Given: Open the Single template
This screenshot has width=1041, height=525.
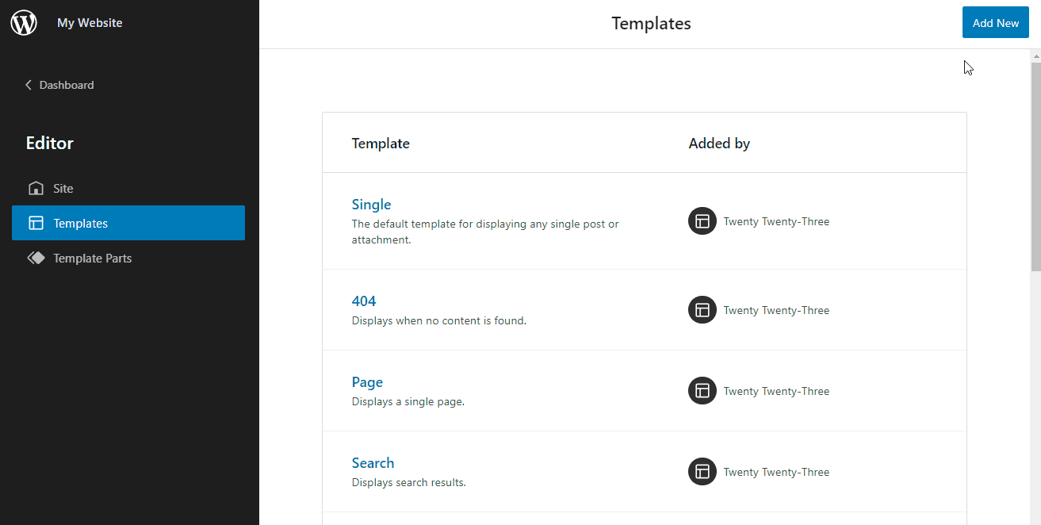Looking at the screenshot, I should [371, 204].
